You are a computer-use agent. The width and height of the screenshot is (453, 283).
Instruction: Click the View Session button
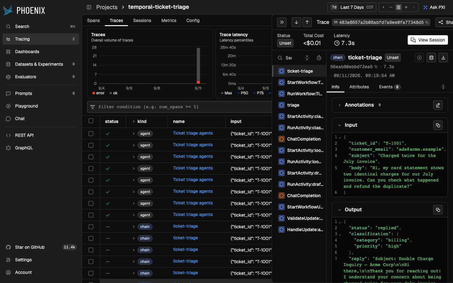click(x=428, y=40)
